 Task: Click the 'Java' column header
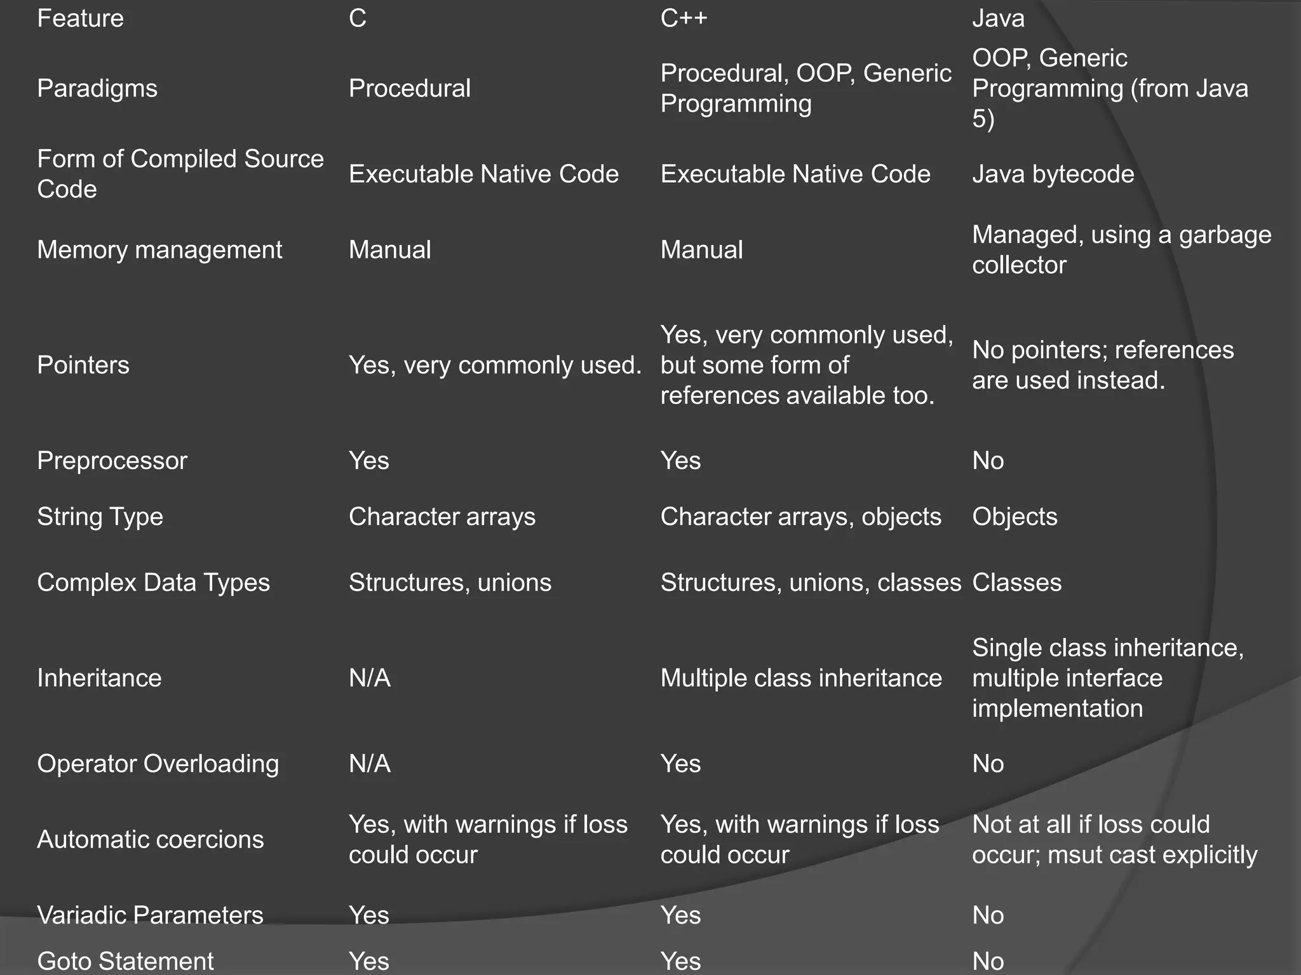point(998,18)
